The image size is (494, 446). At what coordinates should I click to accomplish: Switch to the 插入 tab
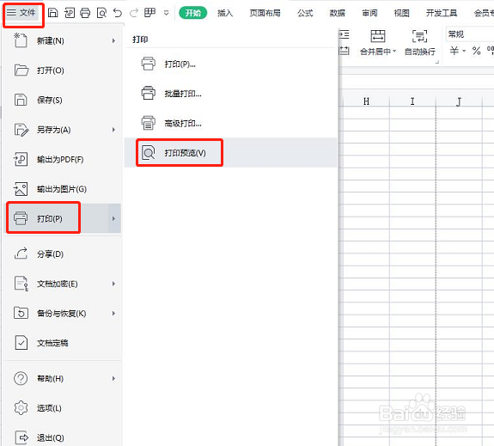point(225,13)
